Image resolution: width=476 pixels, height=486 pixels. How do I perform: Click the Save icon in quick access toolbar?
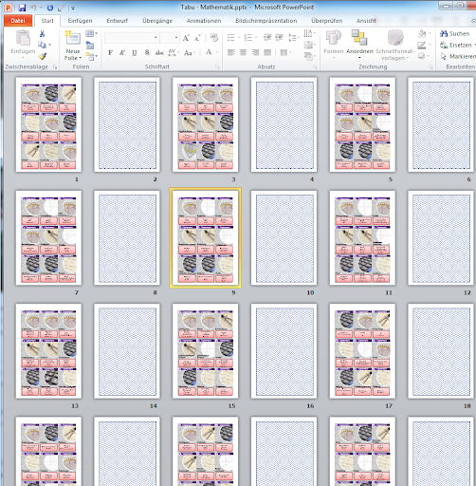[22, 8]
